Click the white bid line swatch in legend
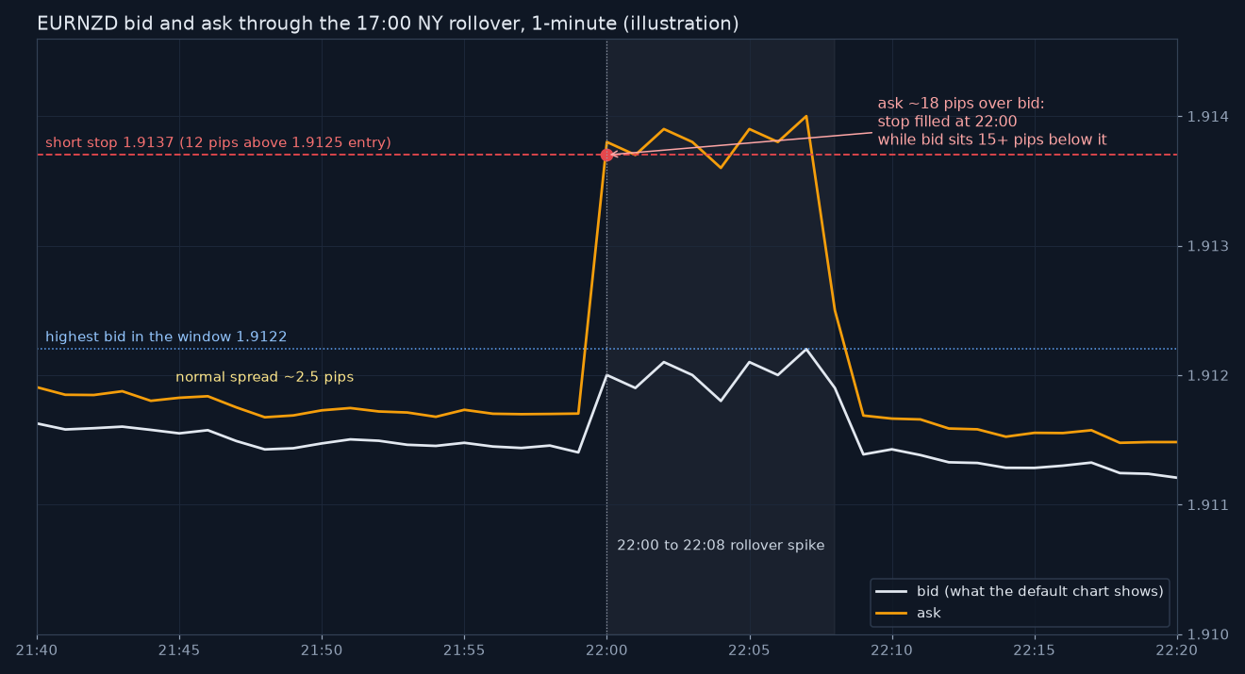This screenshot has width=1245, height=674. coord(891,592)
